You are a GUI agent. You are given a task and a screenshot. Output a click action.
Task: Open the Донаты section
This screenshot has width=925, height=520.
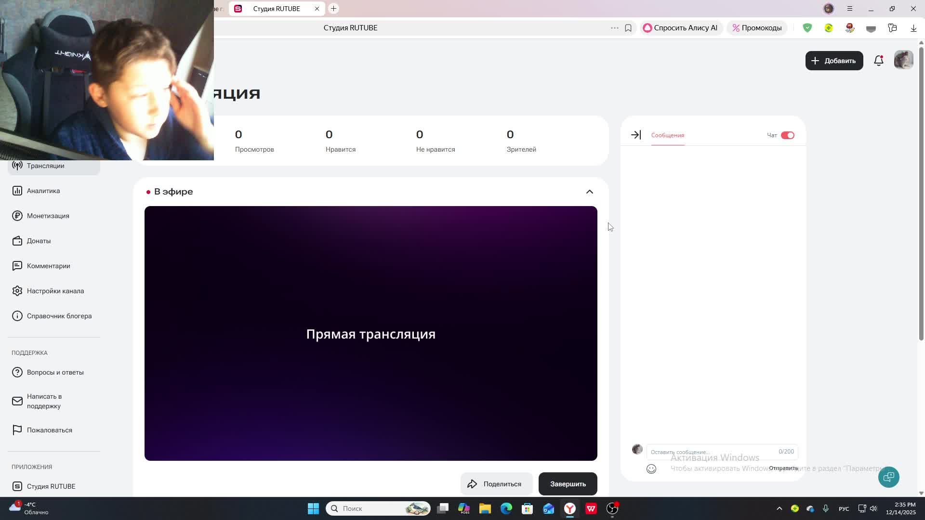pyautogui.click(x=39, y=241)
